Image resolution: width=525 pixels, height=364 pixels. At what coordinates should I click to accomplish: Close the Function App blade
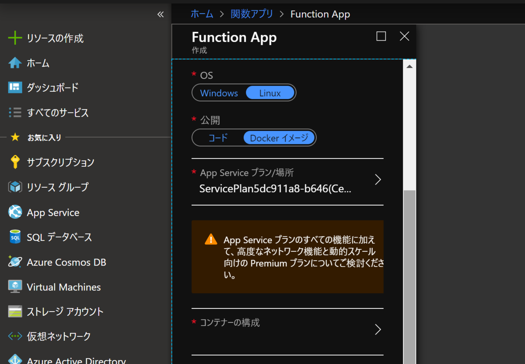405,36
